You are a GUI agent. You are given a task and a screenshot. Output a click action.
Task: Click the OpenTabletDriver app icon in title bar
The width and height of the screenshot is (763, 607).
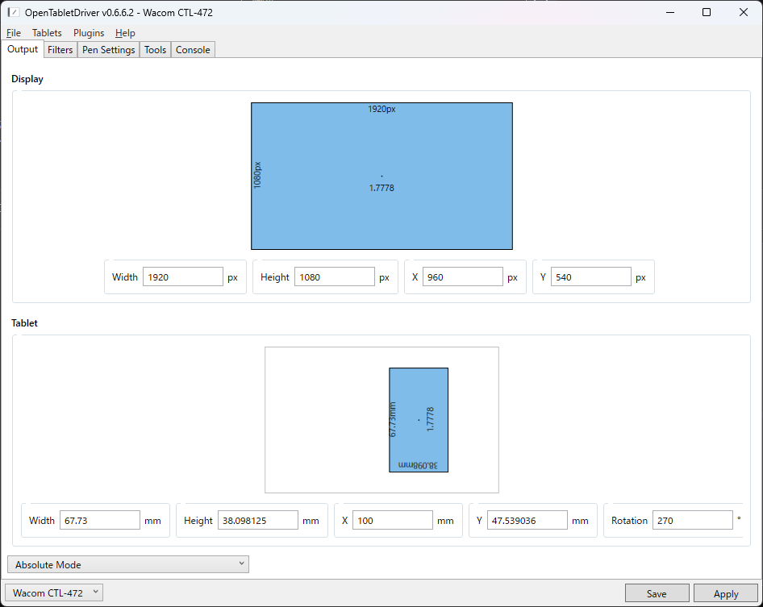(x=13, y=12)
